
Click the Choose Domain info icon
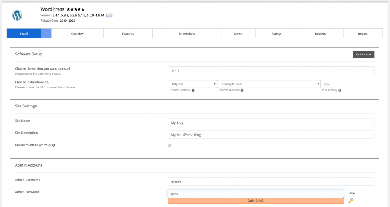pyautogui.click(x=242, y=90)
